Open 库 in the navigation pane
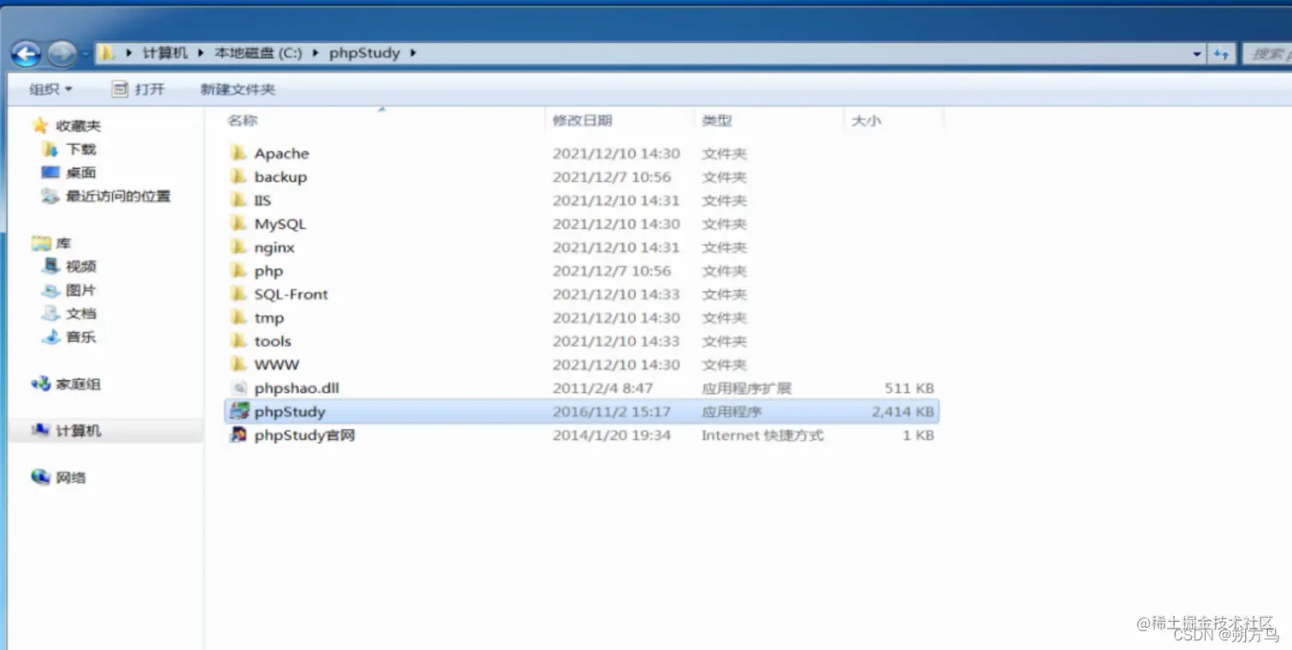Screen dimensions: 1292x650 point(63,243)
